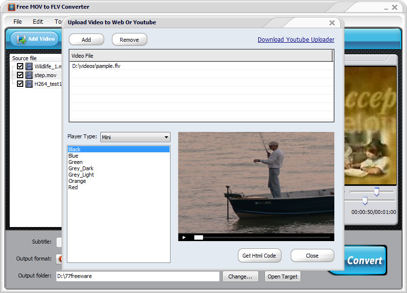Open the Edit menu
Image resolution: width=407 pixels, height=293 pixels.
tap(38, 21)
